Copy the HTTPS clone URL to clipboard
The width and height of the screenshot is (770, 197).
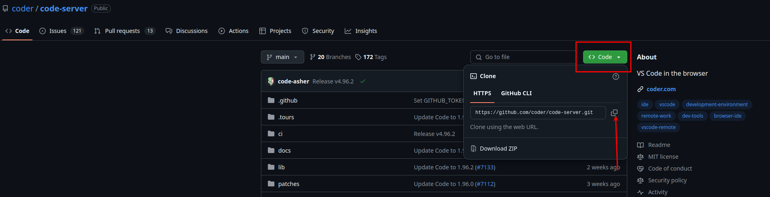pyautogui.click(x=614, y=113)
